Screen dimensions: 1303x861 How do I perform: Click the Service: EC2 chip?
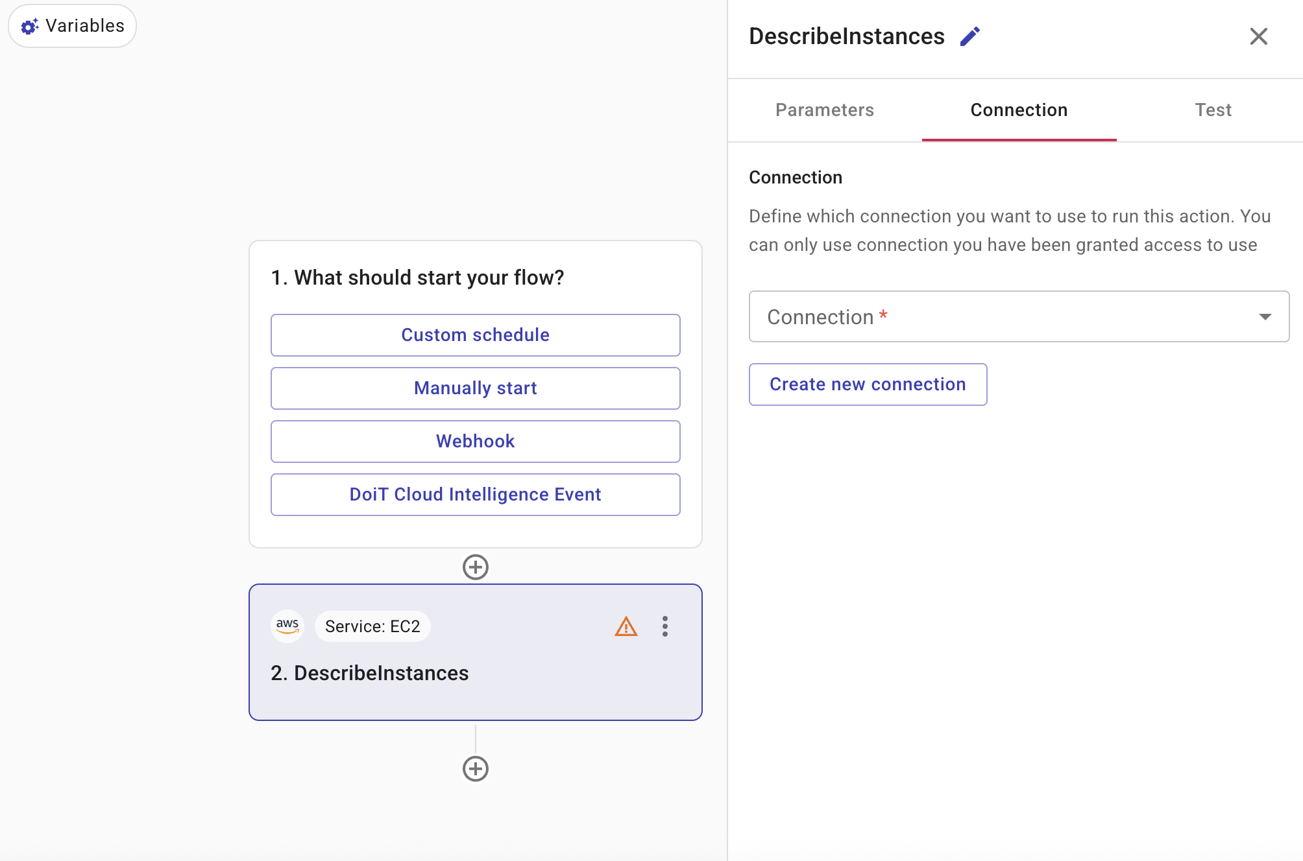click(372, 626)
